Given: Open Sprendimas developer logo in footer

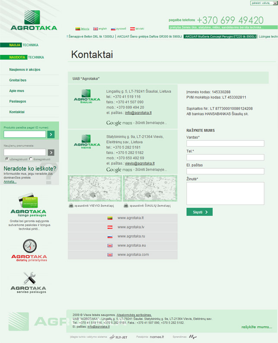Looking at the screenshot, I should click(x=193, y=337).
